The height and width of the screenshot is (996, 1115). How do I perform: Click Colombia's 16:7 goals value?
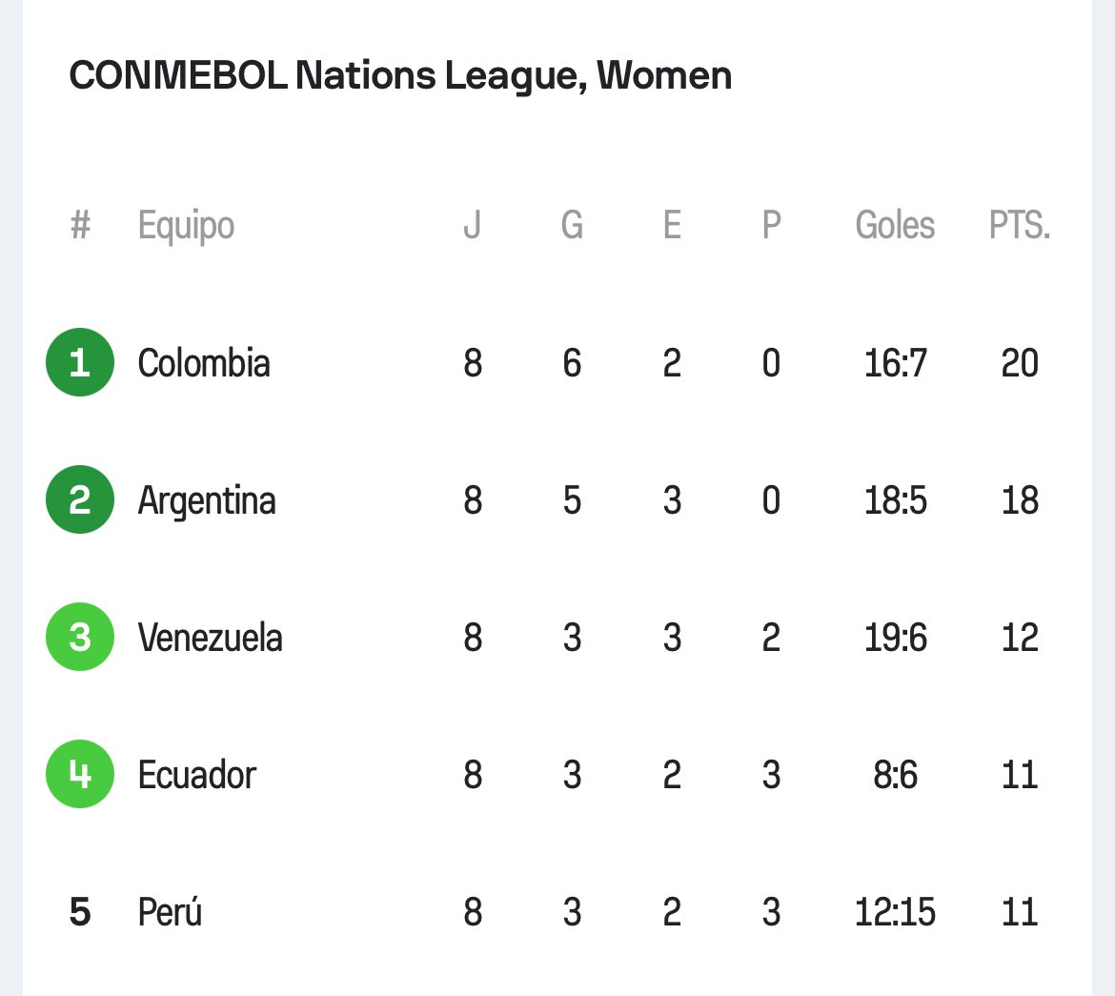pyautogui.click(x=895, y=363)
